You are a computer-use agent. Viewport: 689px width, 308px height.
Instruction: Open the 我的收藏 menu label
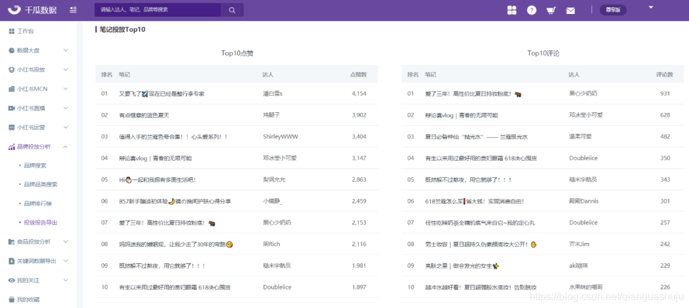(28, 300)
